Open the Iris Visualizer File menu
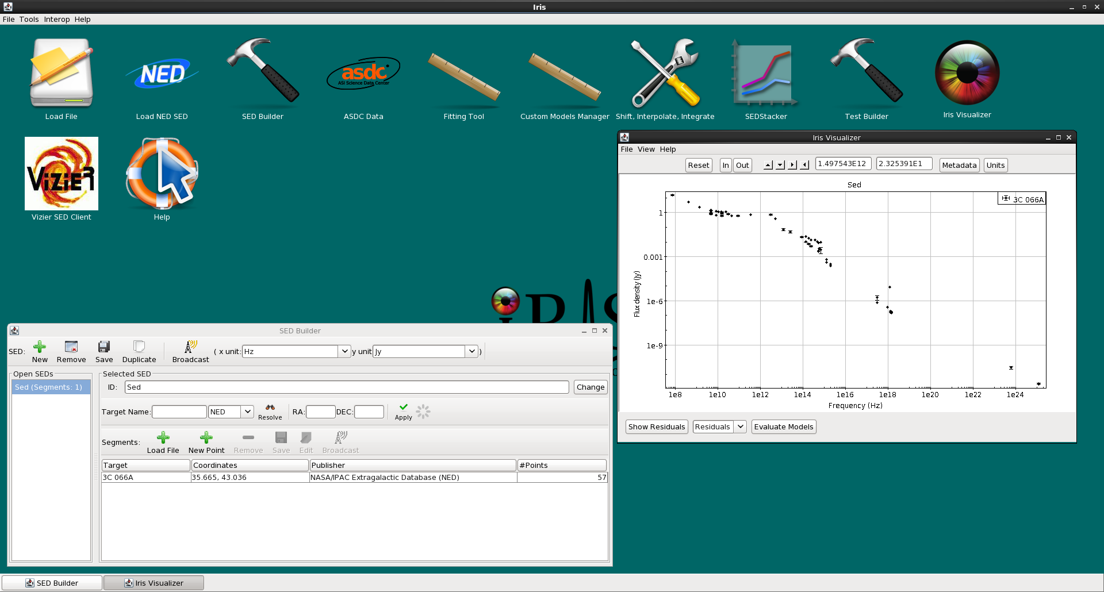The width and height of the screenshot is (1104, 592). point(627,149)
